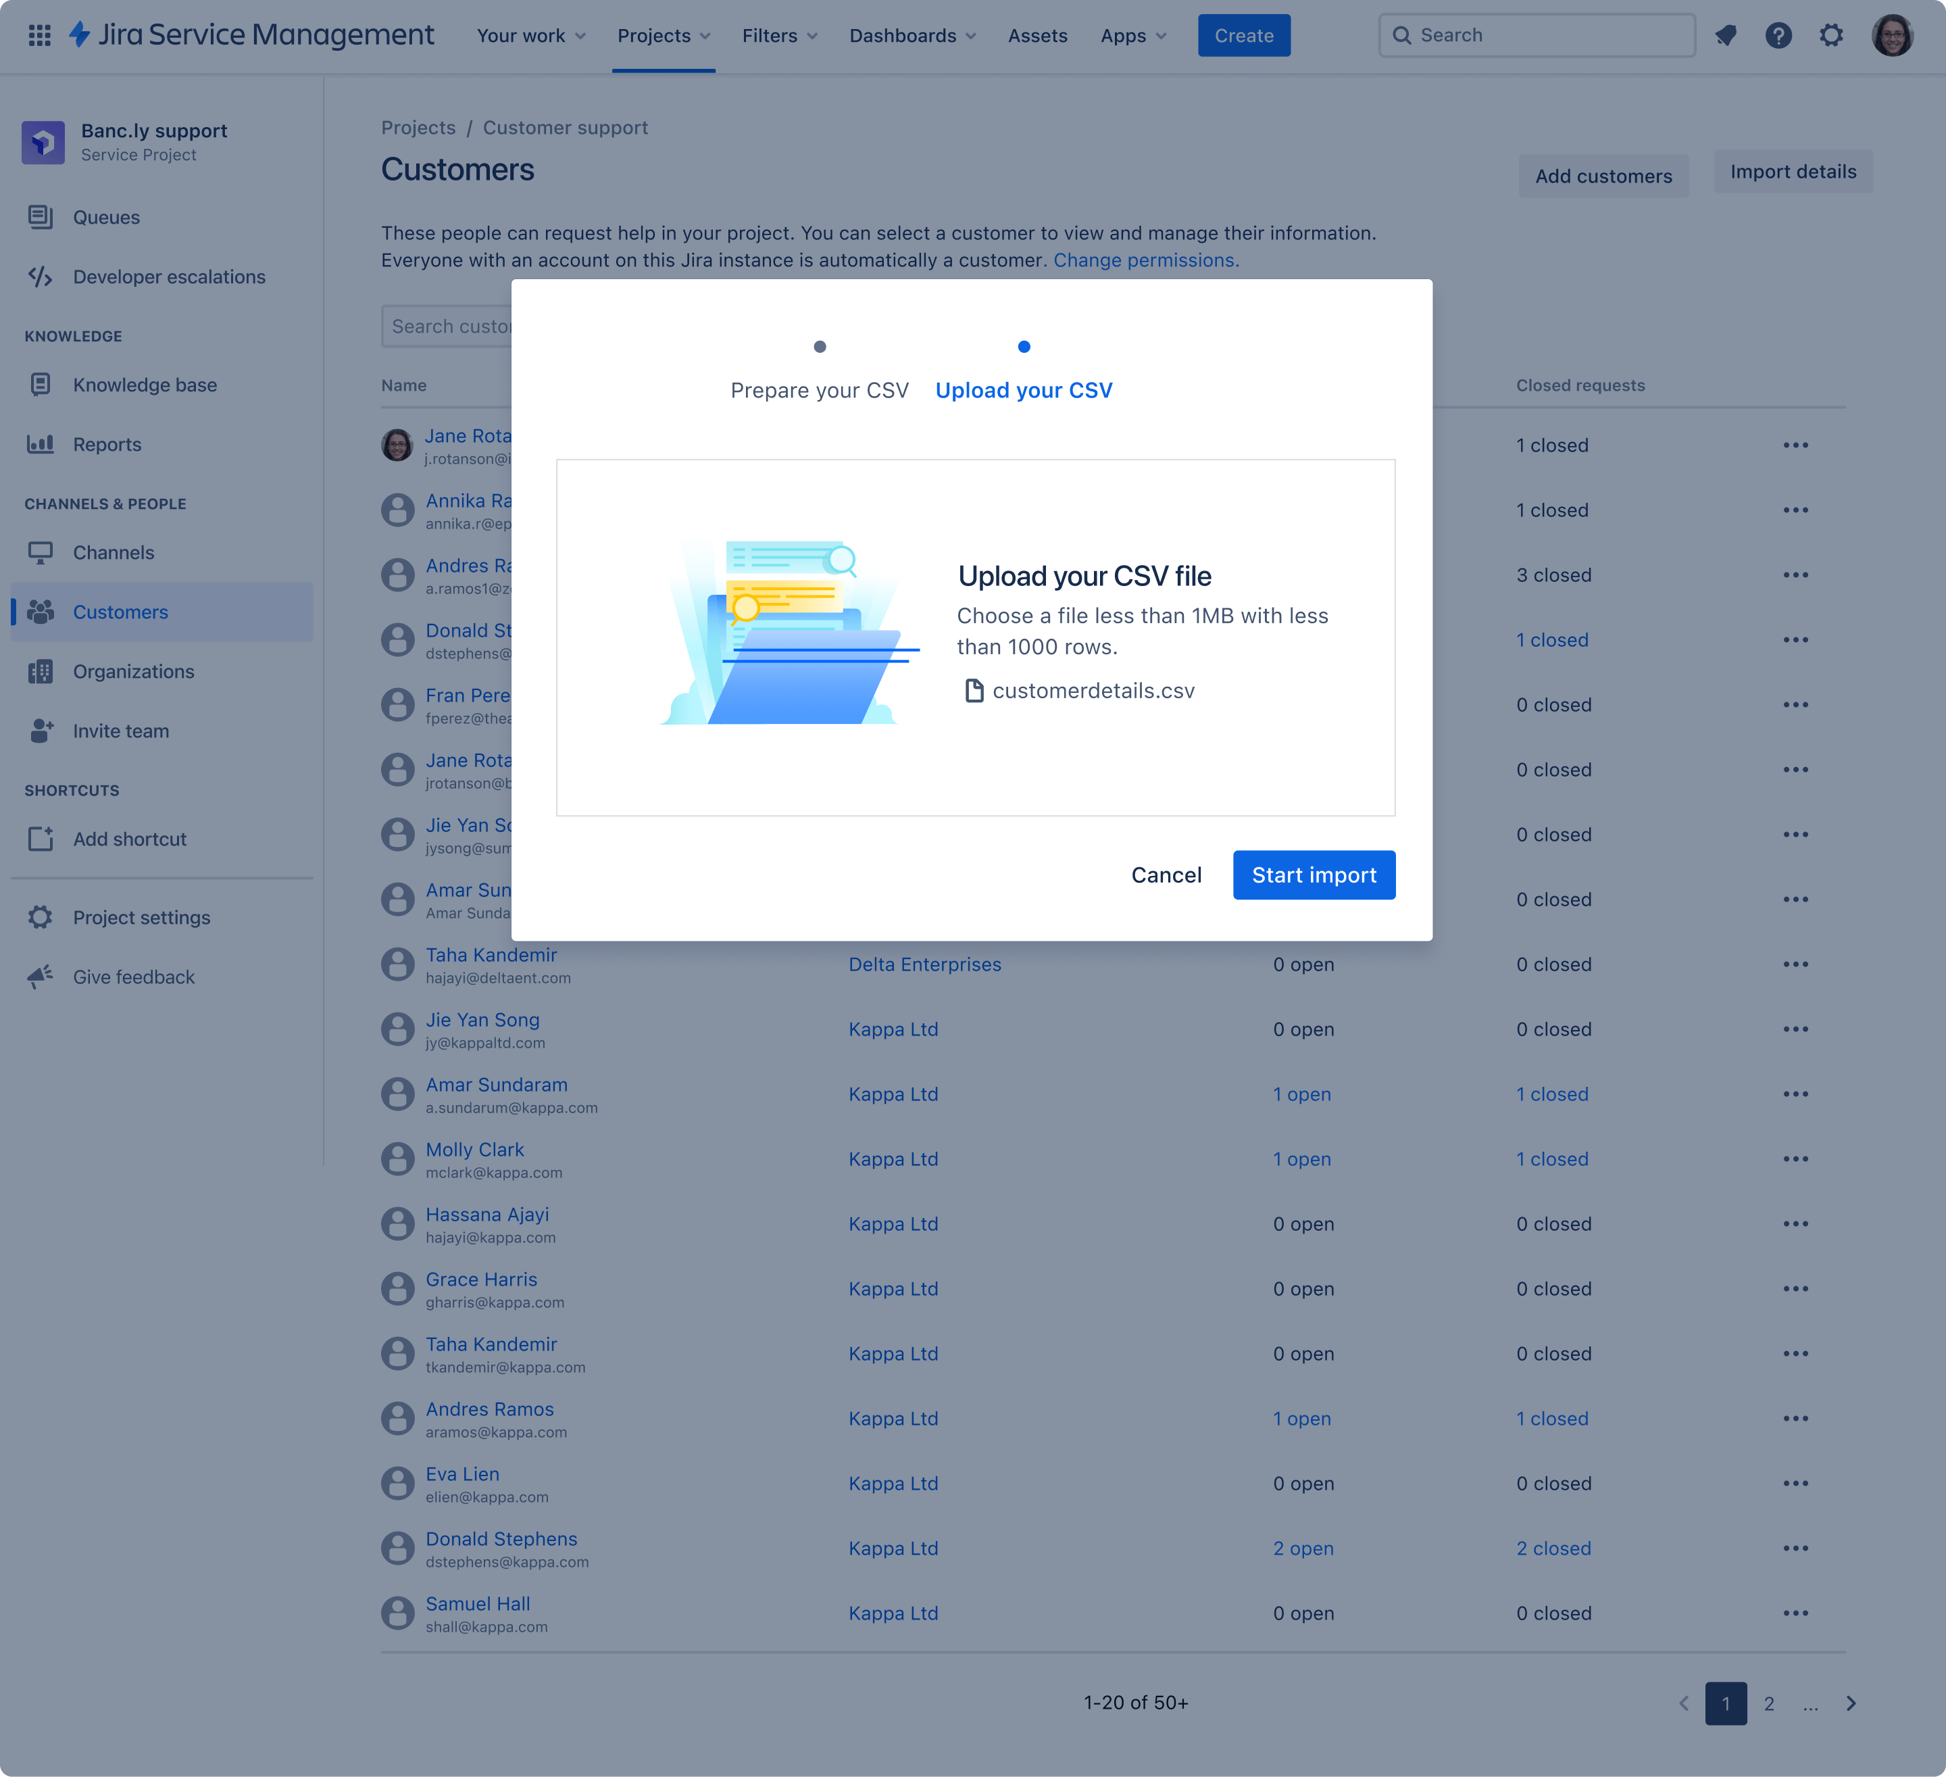
Task: Click Start import button
Action: click(x=1314, y=875)
